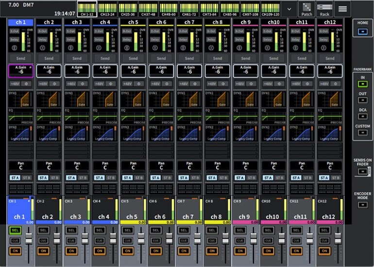Toggle ch 12 ON button
374x267 pixels.
click(324, 251)
